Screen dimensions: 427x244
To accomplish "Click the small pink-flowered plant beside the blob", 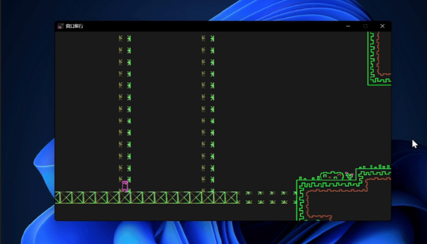I will tap(349, 176).
